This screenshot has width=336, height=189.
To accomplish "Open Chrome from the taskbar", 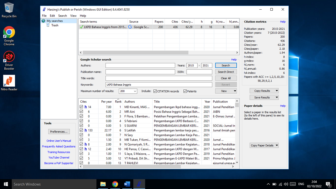I will (115, 184).
